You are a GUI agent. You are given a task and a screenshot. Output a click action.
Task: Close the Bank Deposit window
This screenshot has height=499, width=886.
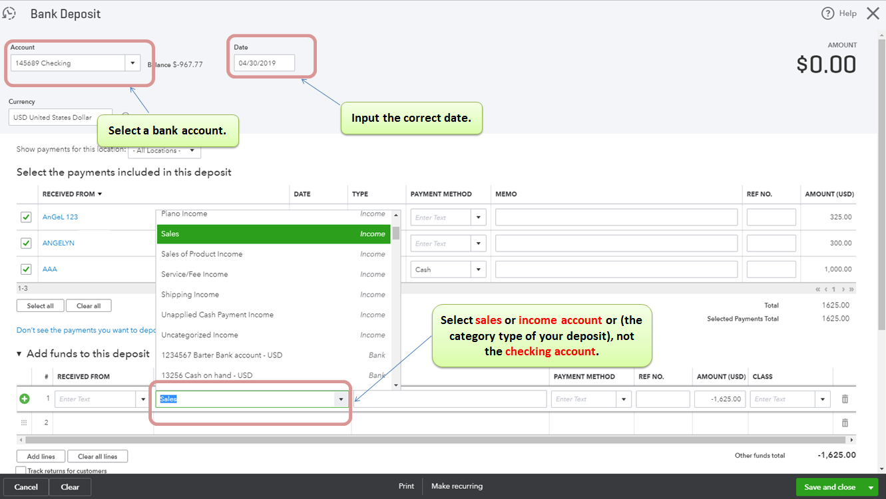[x=873, y=13]
